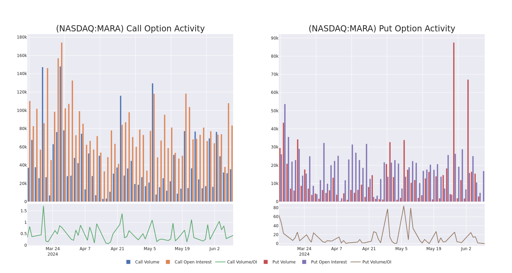The image size is (512, 273).
Task: Click the 160k label on call chart axis
Action: pos(22,56)
